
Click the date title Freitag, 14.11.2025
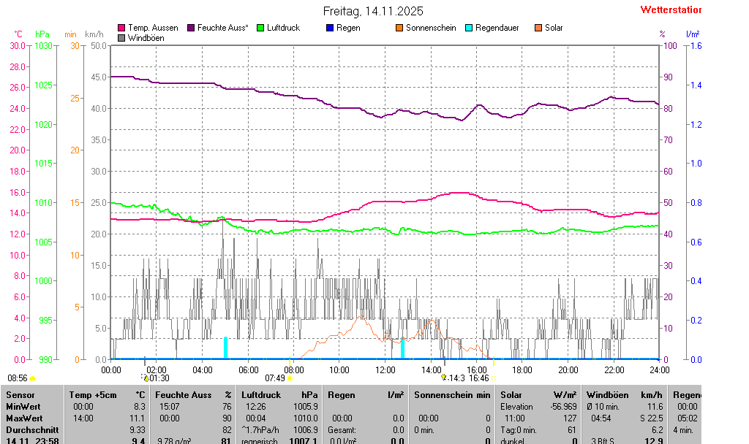tap(373, 11)
